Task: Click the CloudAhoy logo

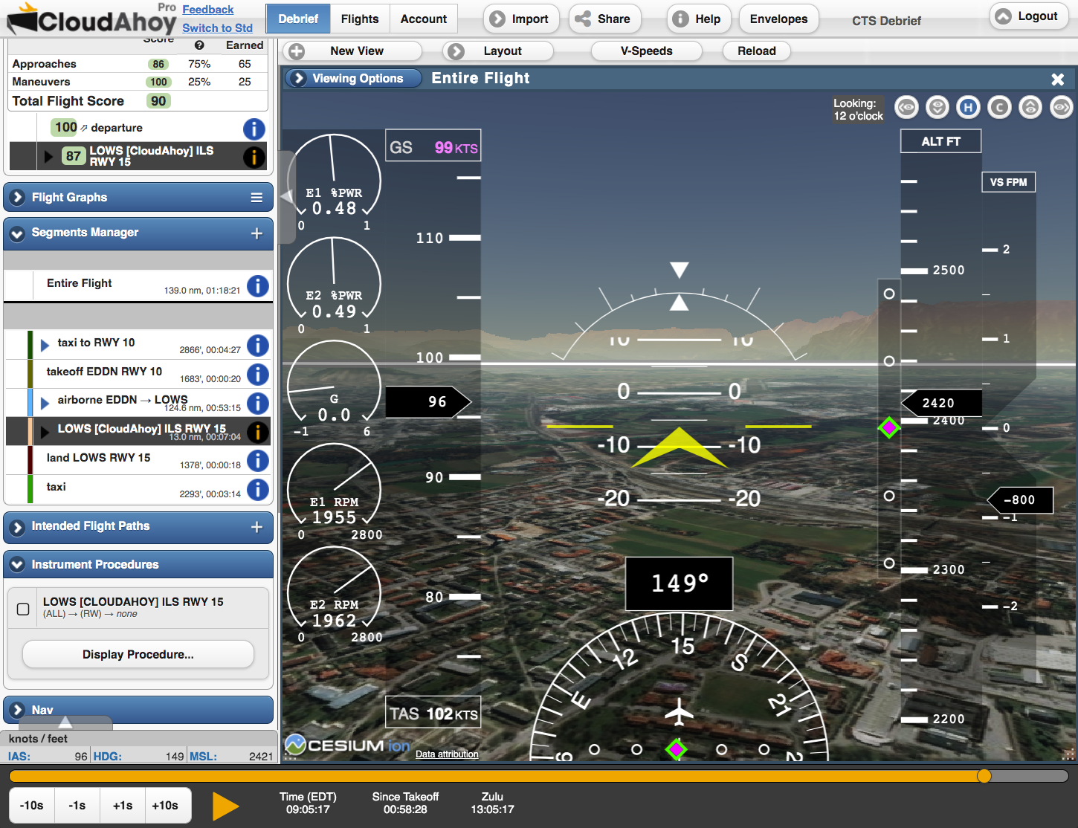Action: 92,20
